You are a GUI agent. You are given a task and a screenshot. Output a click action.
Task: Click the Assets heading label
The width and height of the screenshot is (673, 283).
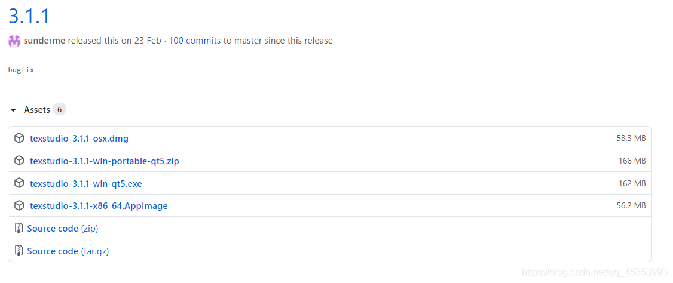tap(37, 110)
